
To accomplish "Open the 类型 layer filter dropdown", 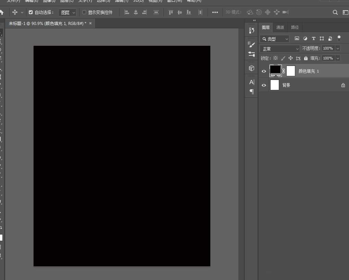I will (275, 39).
